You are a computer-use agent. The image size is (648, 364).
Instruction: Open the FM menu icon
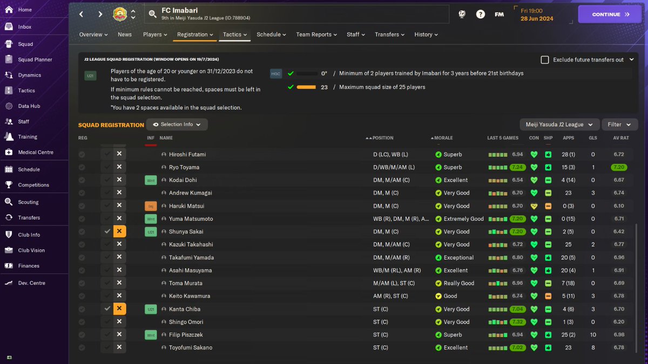click(500, 15)
